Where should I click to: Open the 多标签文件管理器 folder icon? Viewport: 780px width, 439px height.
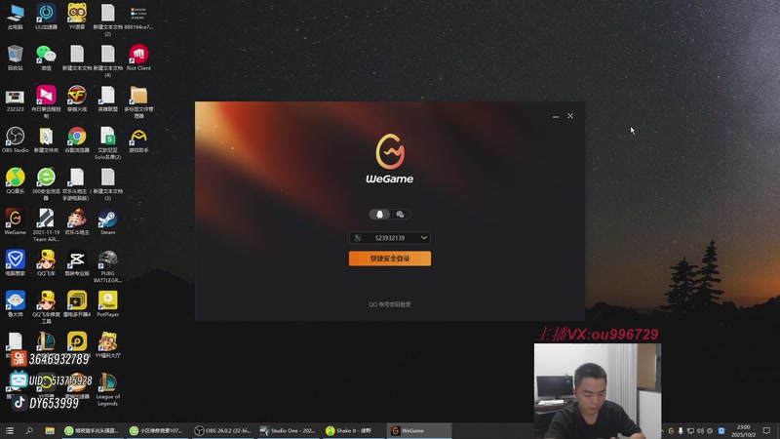(x=138, y=102)
